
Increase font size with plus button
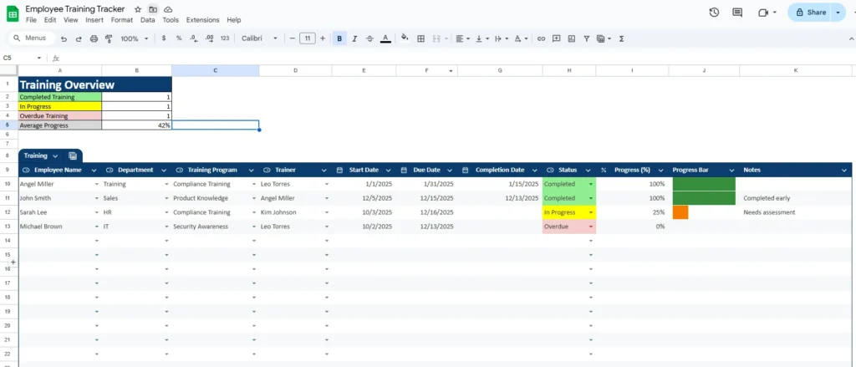tap(323, 38)
